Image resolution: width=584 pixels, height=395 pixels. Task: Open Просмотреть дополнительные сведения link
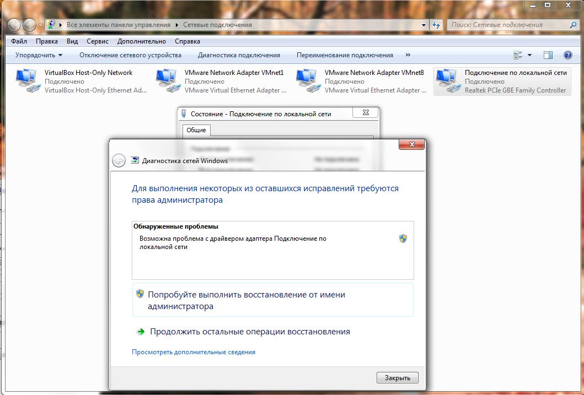pyautogui.click(x=194, y=352)
